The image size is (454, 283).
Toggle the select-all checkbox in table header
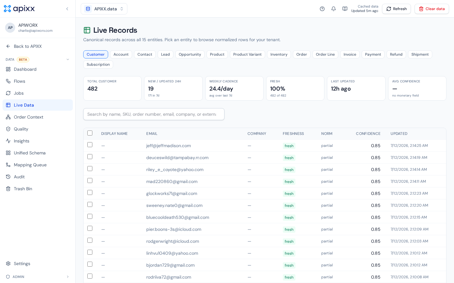tap(90, 133)
